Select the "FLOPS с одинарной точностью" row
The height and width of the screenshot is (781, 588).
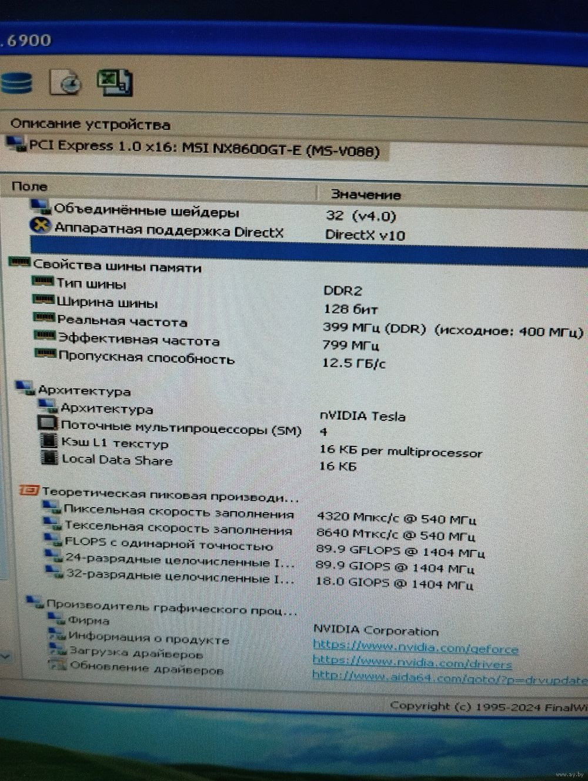[168, 545]
